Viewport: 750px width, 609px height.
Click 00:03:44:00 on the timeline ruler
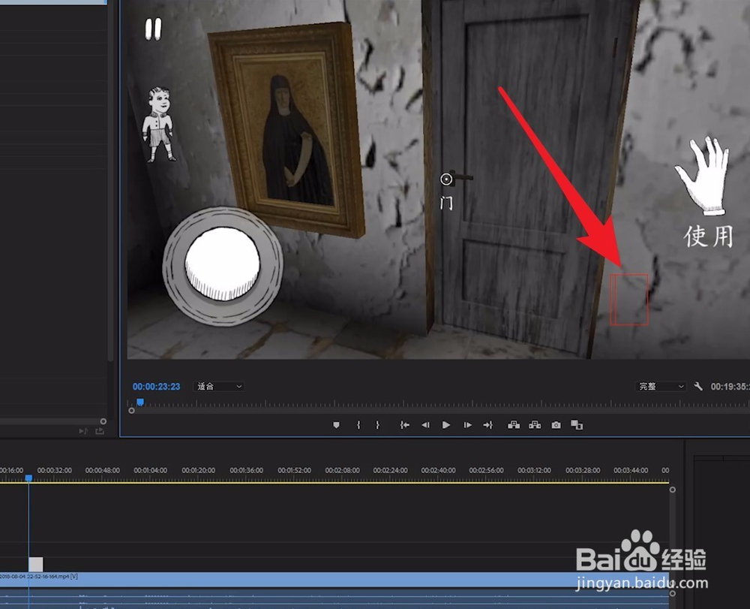[x=631, y=471]
